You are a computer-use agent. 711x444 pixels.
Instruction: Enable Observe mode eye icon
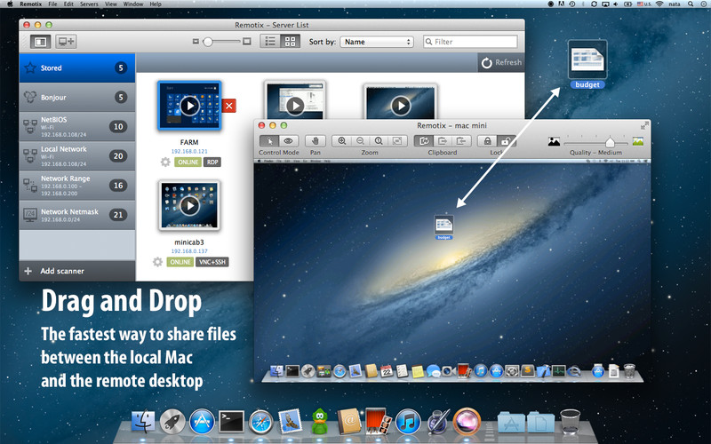coord(288,141)
